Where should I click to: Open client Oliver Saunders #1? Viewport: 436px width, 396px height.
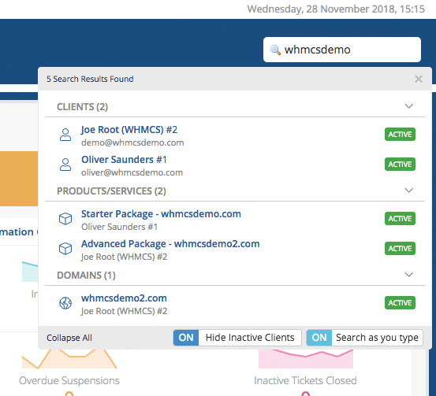tap(124, 160)
